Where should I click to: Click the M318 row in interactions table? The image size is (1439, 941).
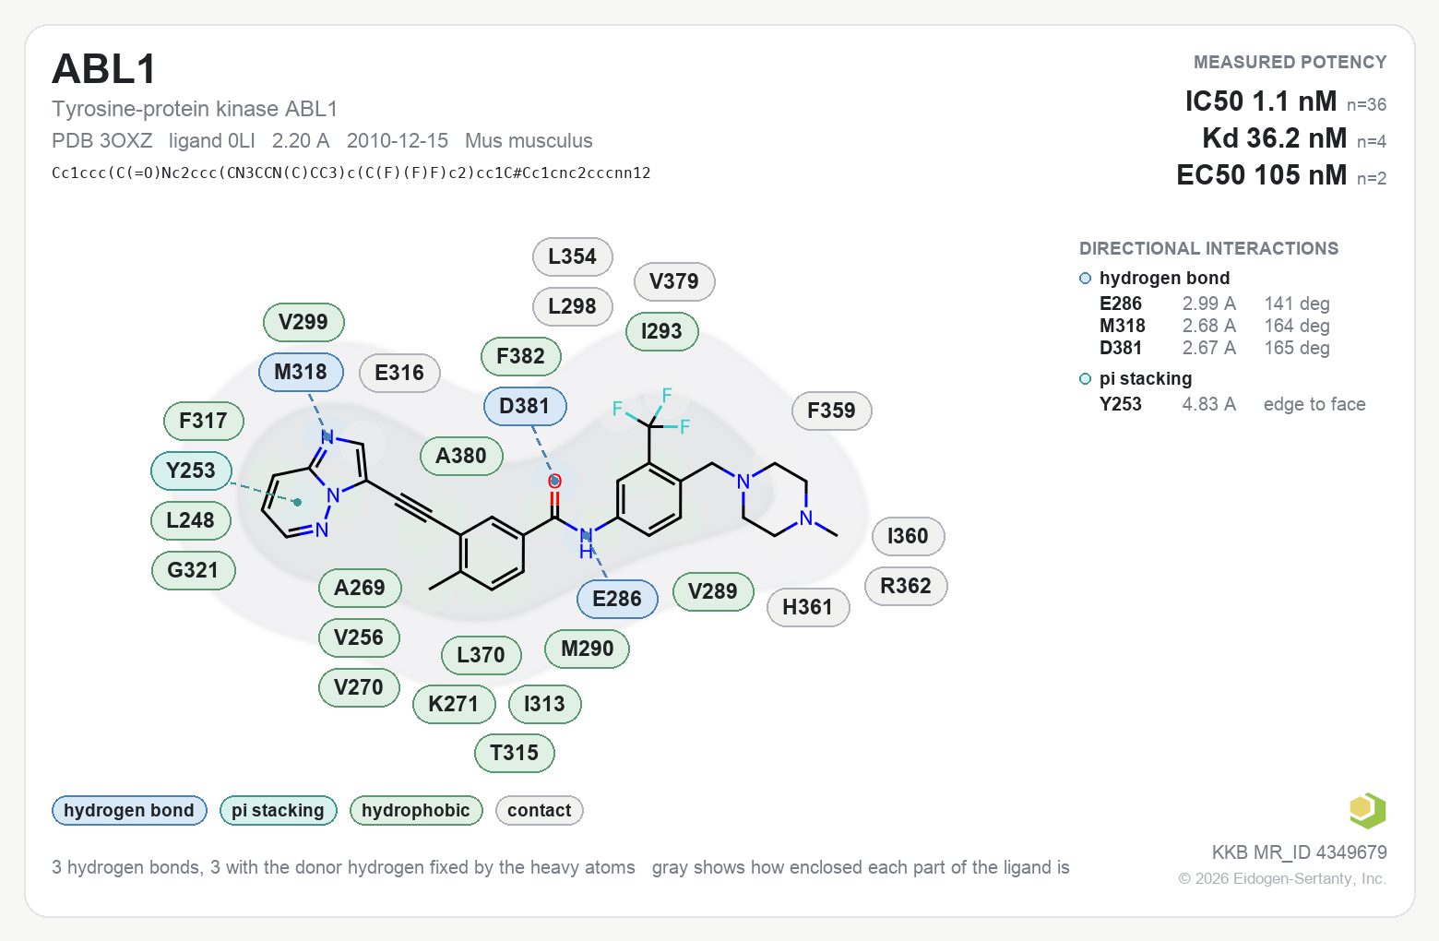click(1215, 326)
